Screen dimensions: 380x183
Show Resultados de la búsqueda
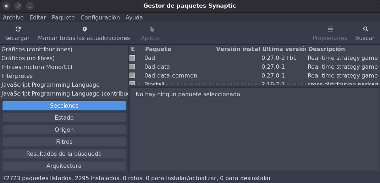coord(64,154)
